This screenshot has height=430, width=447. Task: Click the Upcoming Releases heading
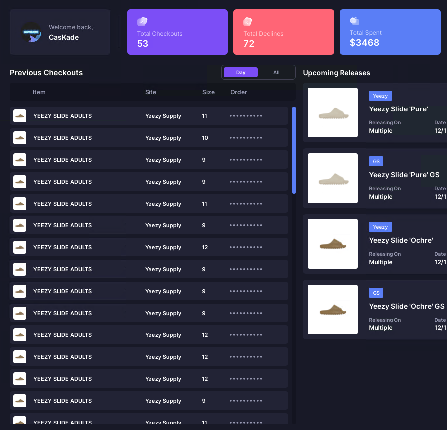(336, 73)
